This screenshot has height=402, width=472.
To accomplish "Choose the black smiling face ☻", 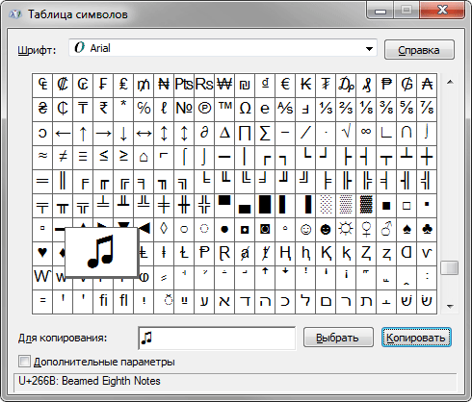I will [x=326, y=230].
